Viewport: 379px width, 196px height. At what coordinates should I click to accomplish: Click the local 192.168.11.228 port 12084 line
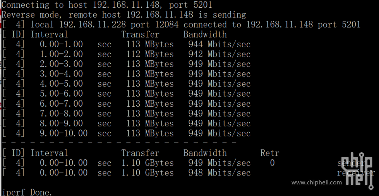181,25
